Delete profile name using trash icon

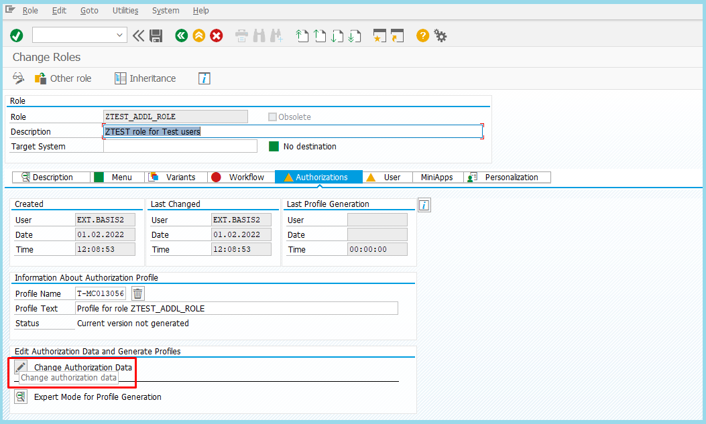click(137, 293)
